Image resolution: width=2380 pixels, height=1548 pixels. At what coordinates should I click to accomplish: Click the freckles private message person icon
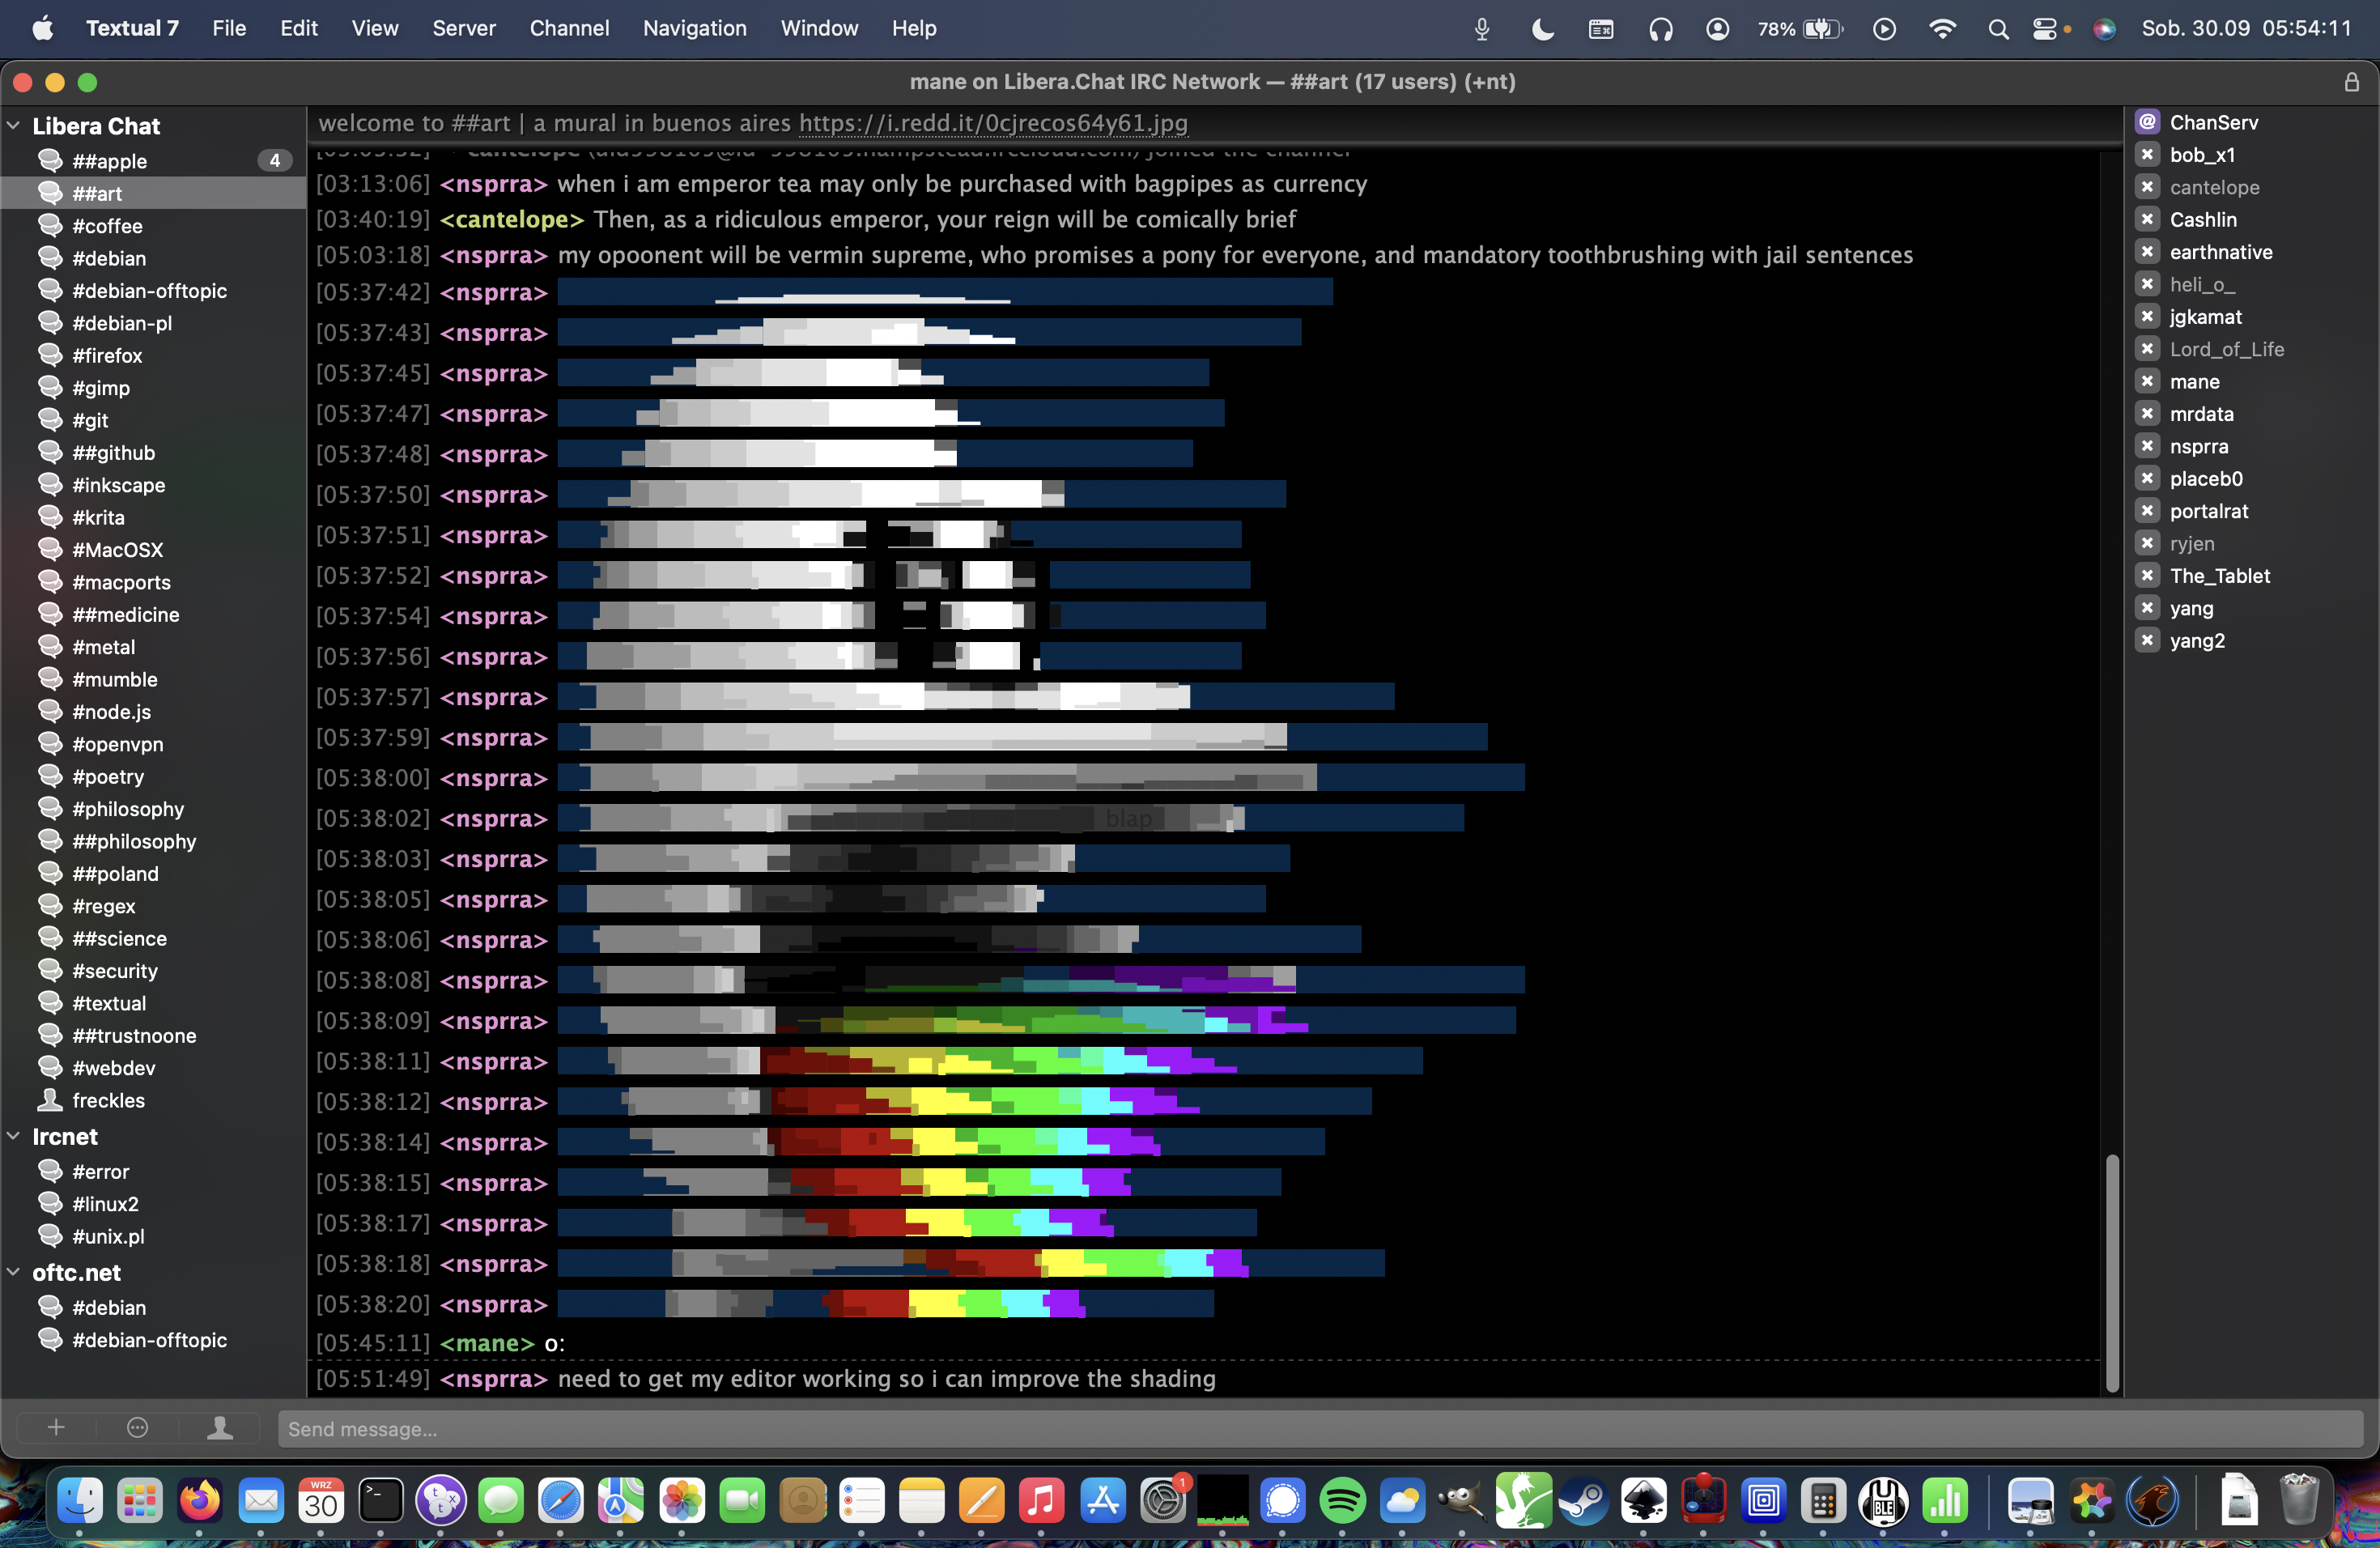50,1100
